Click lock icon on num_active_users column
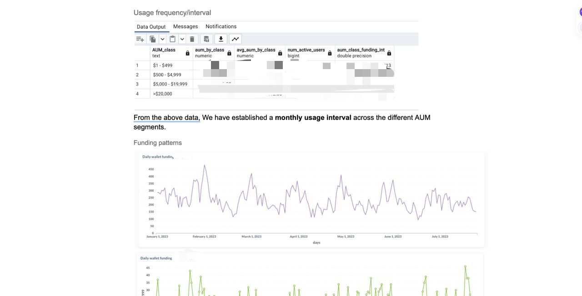 pyautogui.click(x=330, y=53)
